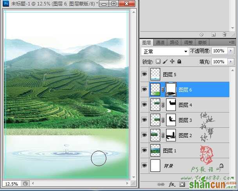This screenshot has height=191, width=238.
Task: Select the 背景 layer name
Action: (x=168, y=166)
